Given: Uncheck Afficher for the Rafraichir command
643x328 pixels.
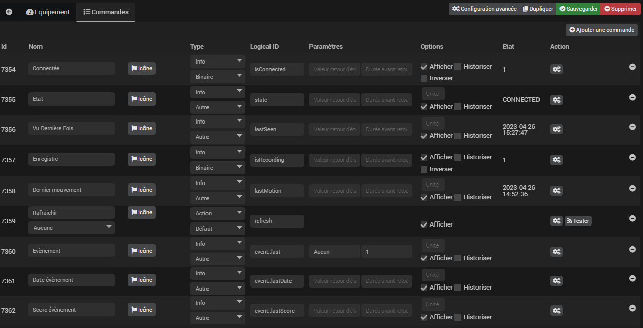Looking at the screenshot, I should click(x=424, y=224).
